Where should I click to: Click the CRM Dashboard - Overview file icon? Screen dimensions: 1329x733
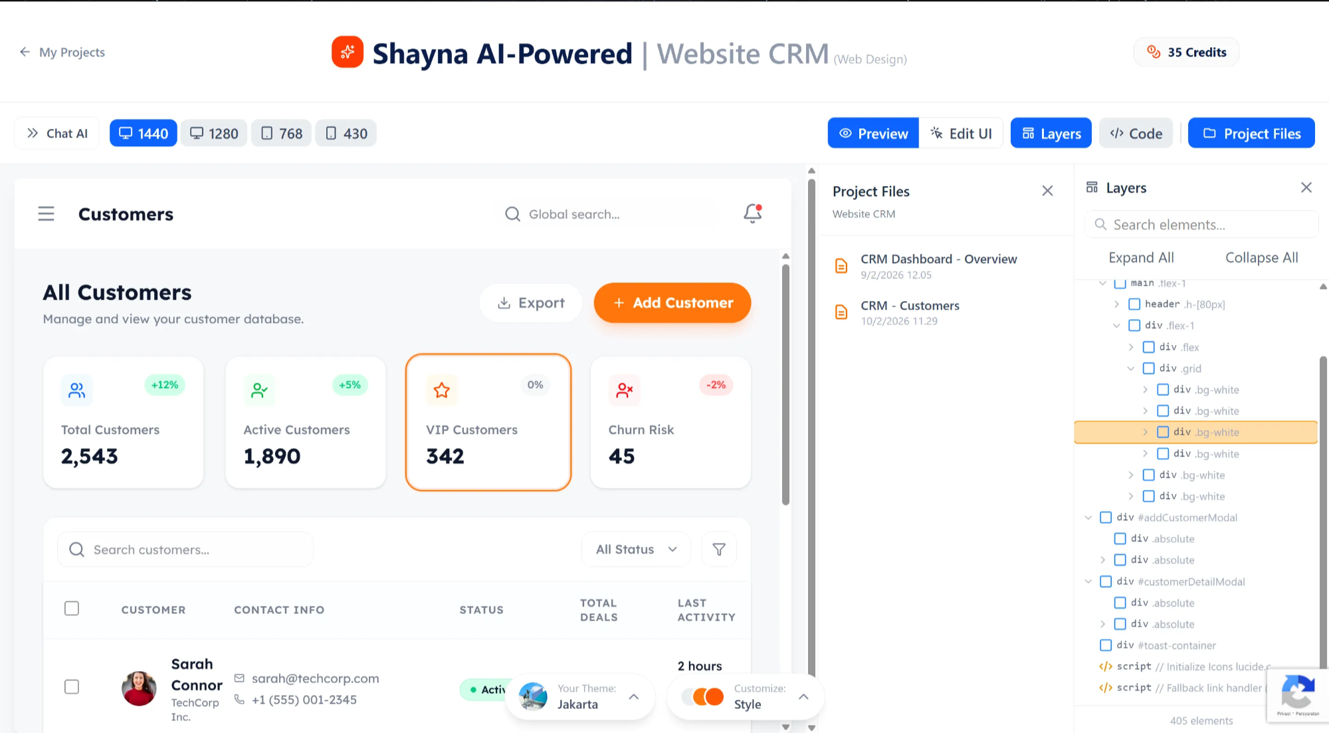[841, 265]
